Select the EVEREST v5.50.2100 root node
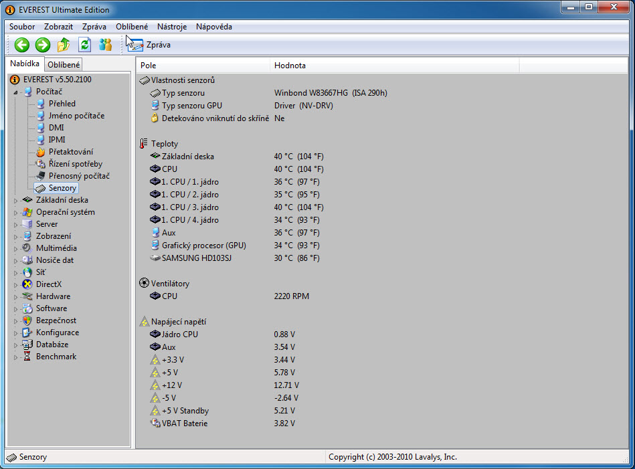 coord(57,80)
